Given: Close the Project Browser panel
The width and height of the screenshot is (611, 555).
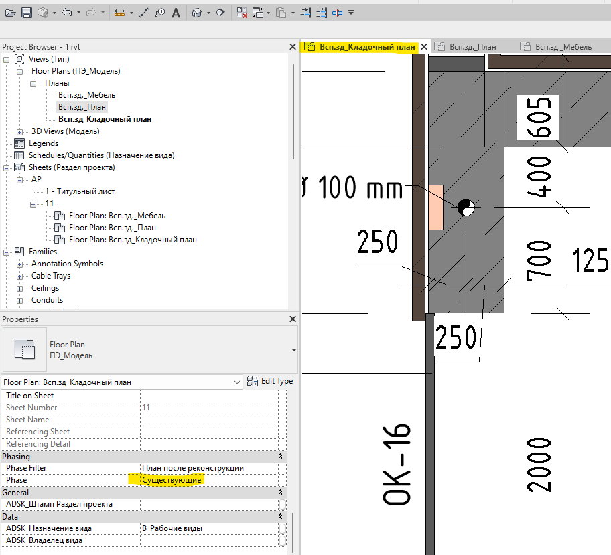Looking at the screenshot, I should coord(292,47).
